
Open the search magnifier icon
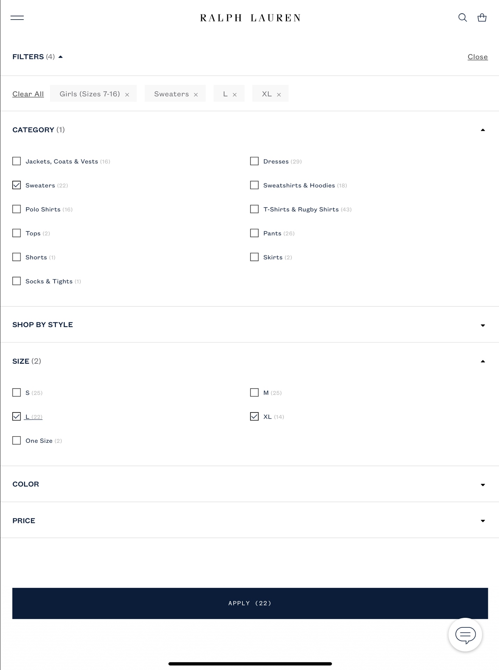click(x=462, y=17)
